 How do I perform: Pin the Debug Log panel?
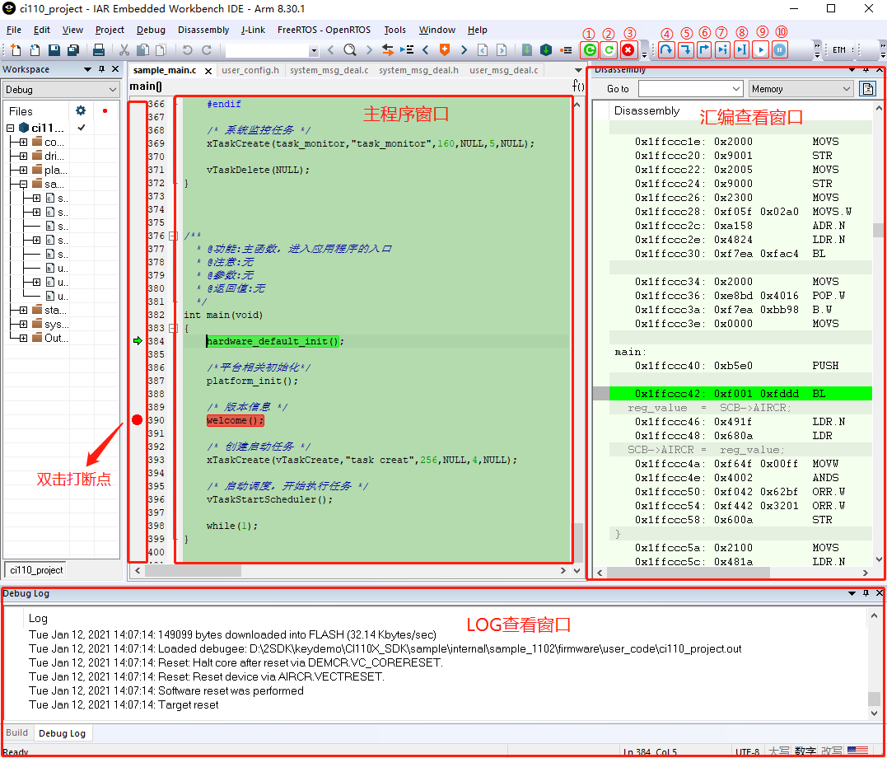866,593
